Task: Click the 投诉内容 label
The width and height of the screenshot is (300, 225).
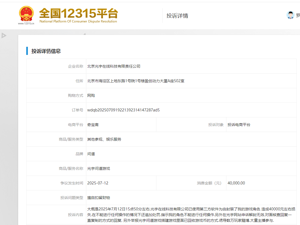Action: 75,215
